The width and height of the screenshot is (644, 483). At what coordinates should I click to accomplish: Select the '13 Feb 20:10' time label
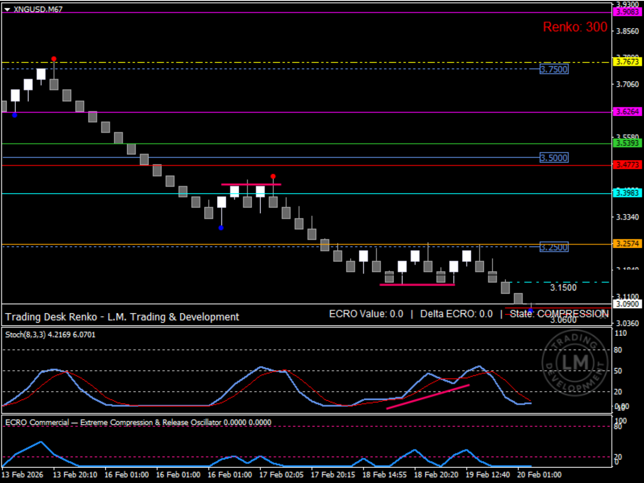pos(75,475)
